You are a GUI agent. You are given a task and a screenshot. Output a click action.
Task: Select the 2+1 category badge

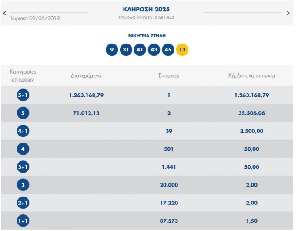click(x=23, y=203)
